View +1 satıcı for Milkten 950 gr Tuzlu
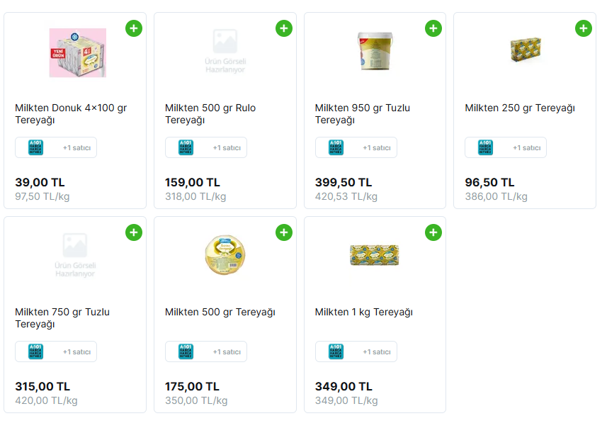Viewport: 607px width, 433px height. (376, 147)
